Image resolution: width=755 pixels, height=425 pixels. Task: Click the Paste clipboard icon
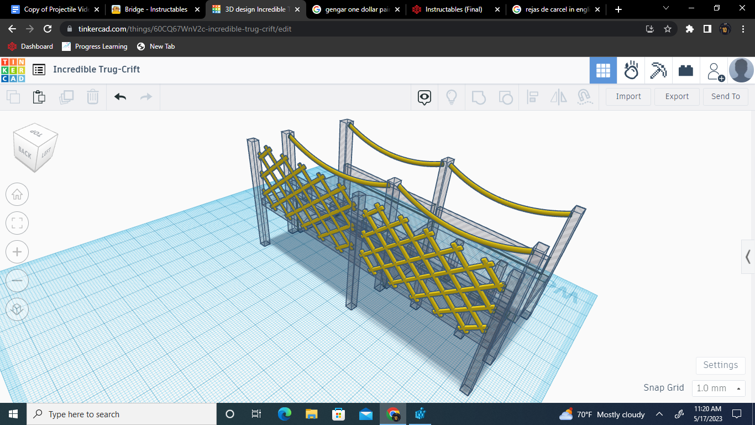pyautogui.click(x=39, y=97)
